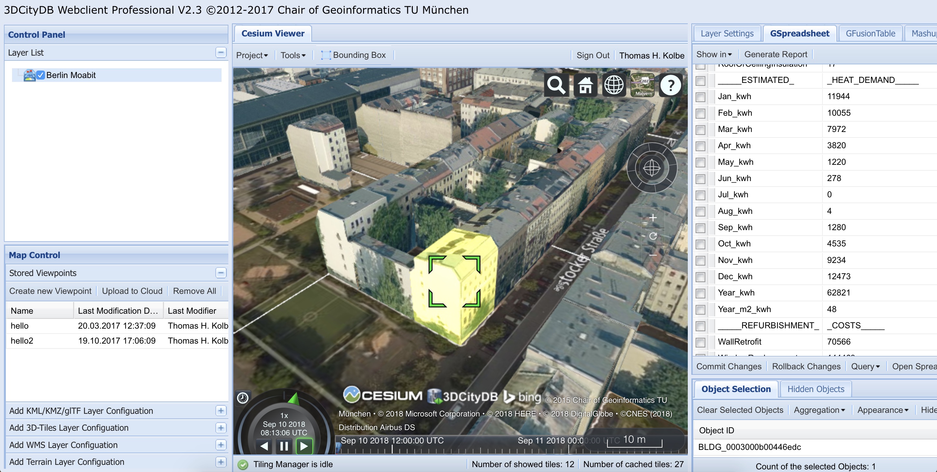Select the hello2 viewpoint row
Screen dimensions: 937x472
click(117, 341)
